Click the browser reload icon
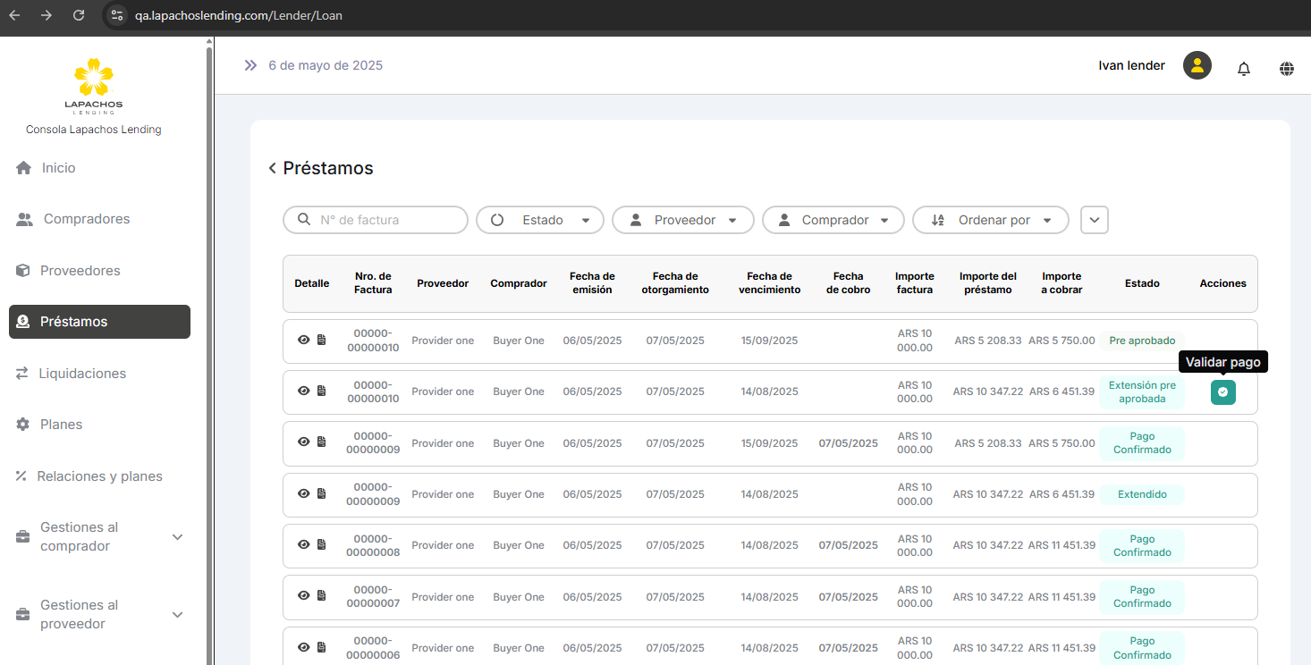This screenshot has height=665, width=1311. point(79,15)
